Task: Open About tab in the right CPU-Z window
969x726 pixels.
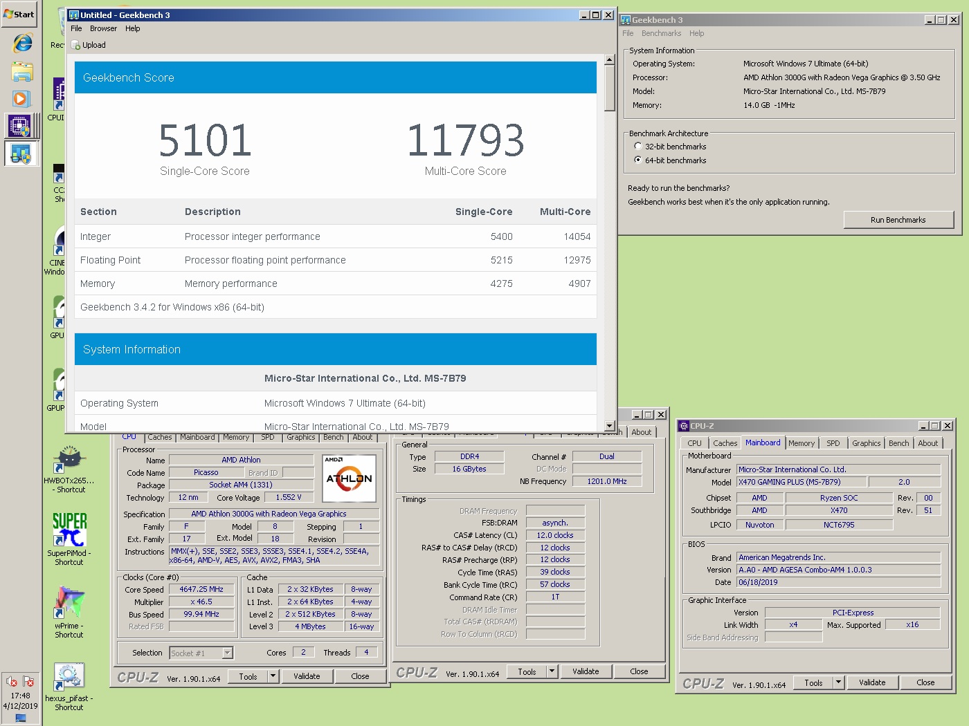Action: click(x=928, y=443)
